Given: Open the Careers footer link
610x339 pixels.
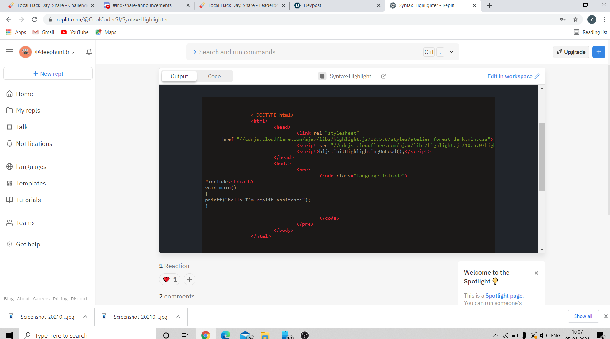Looking at the screenshot, I should pos(41,299).
